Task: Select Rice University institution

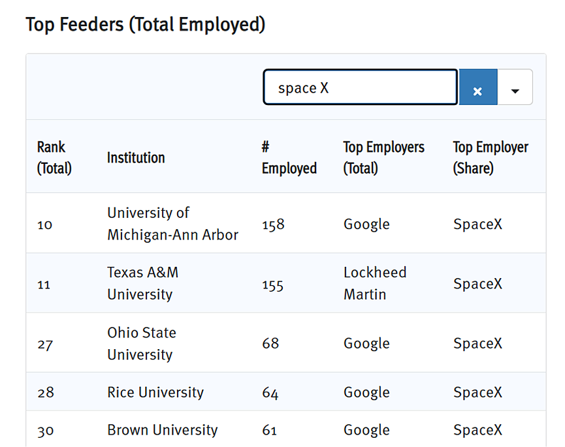Action: tap(155, 392)
